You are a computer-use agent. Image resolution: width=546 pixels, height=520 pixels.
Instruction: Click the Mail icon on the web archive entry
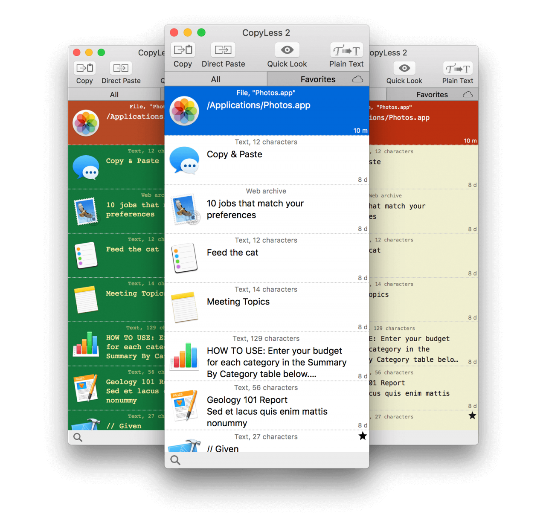[184, 209]
